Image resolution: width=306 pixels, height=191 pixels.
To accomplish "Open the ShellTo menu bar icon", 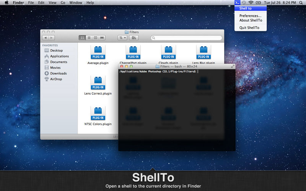I will (237, 3).
